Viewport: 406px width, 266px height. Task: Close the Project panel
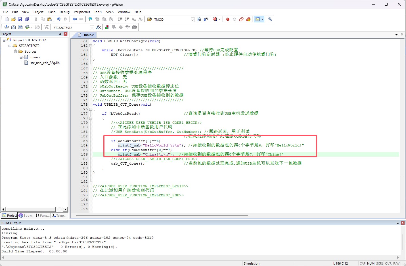pos(66,34)
